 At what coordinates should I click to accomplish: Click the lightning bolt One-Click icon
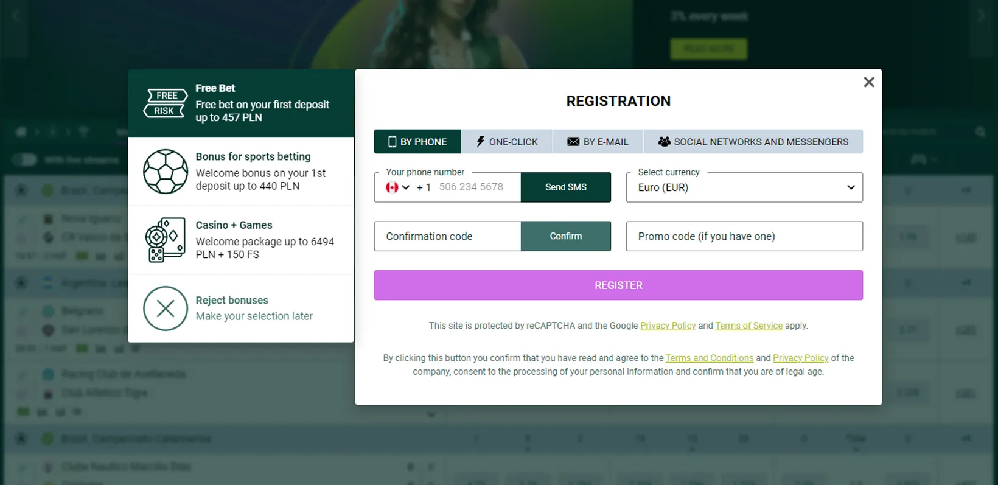480,142
